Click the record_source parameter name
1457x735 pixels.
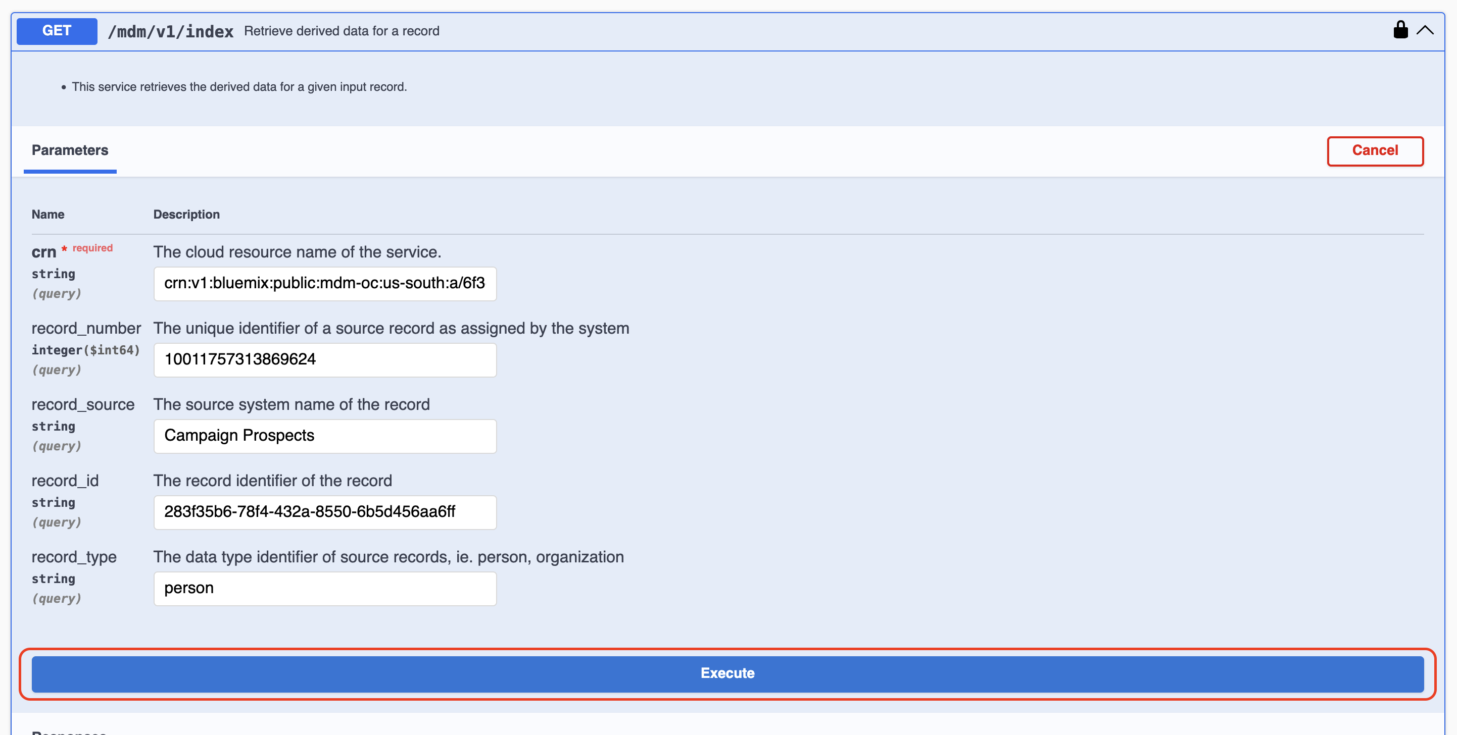tap(82, 404)
